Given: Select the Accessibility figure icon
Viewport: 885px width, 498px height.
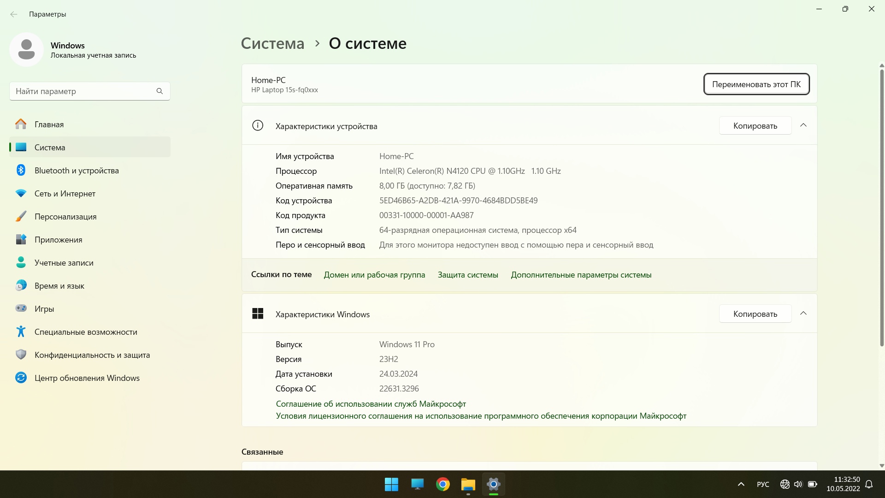Looking at the screenshot, I should 21,332.
